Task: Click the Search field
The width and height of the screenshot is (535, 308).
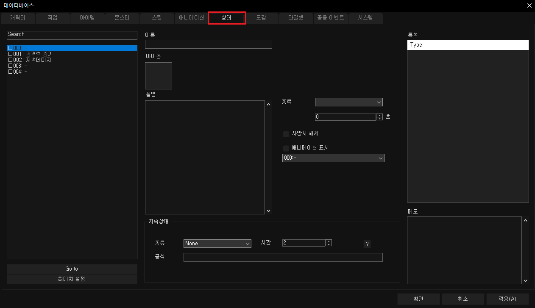Action: pyautogui.click(x=72, y=35)
